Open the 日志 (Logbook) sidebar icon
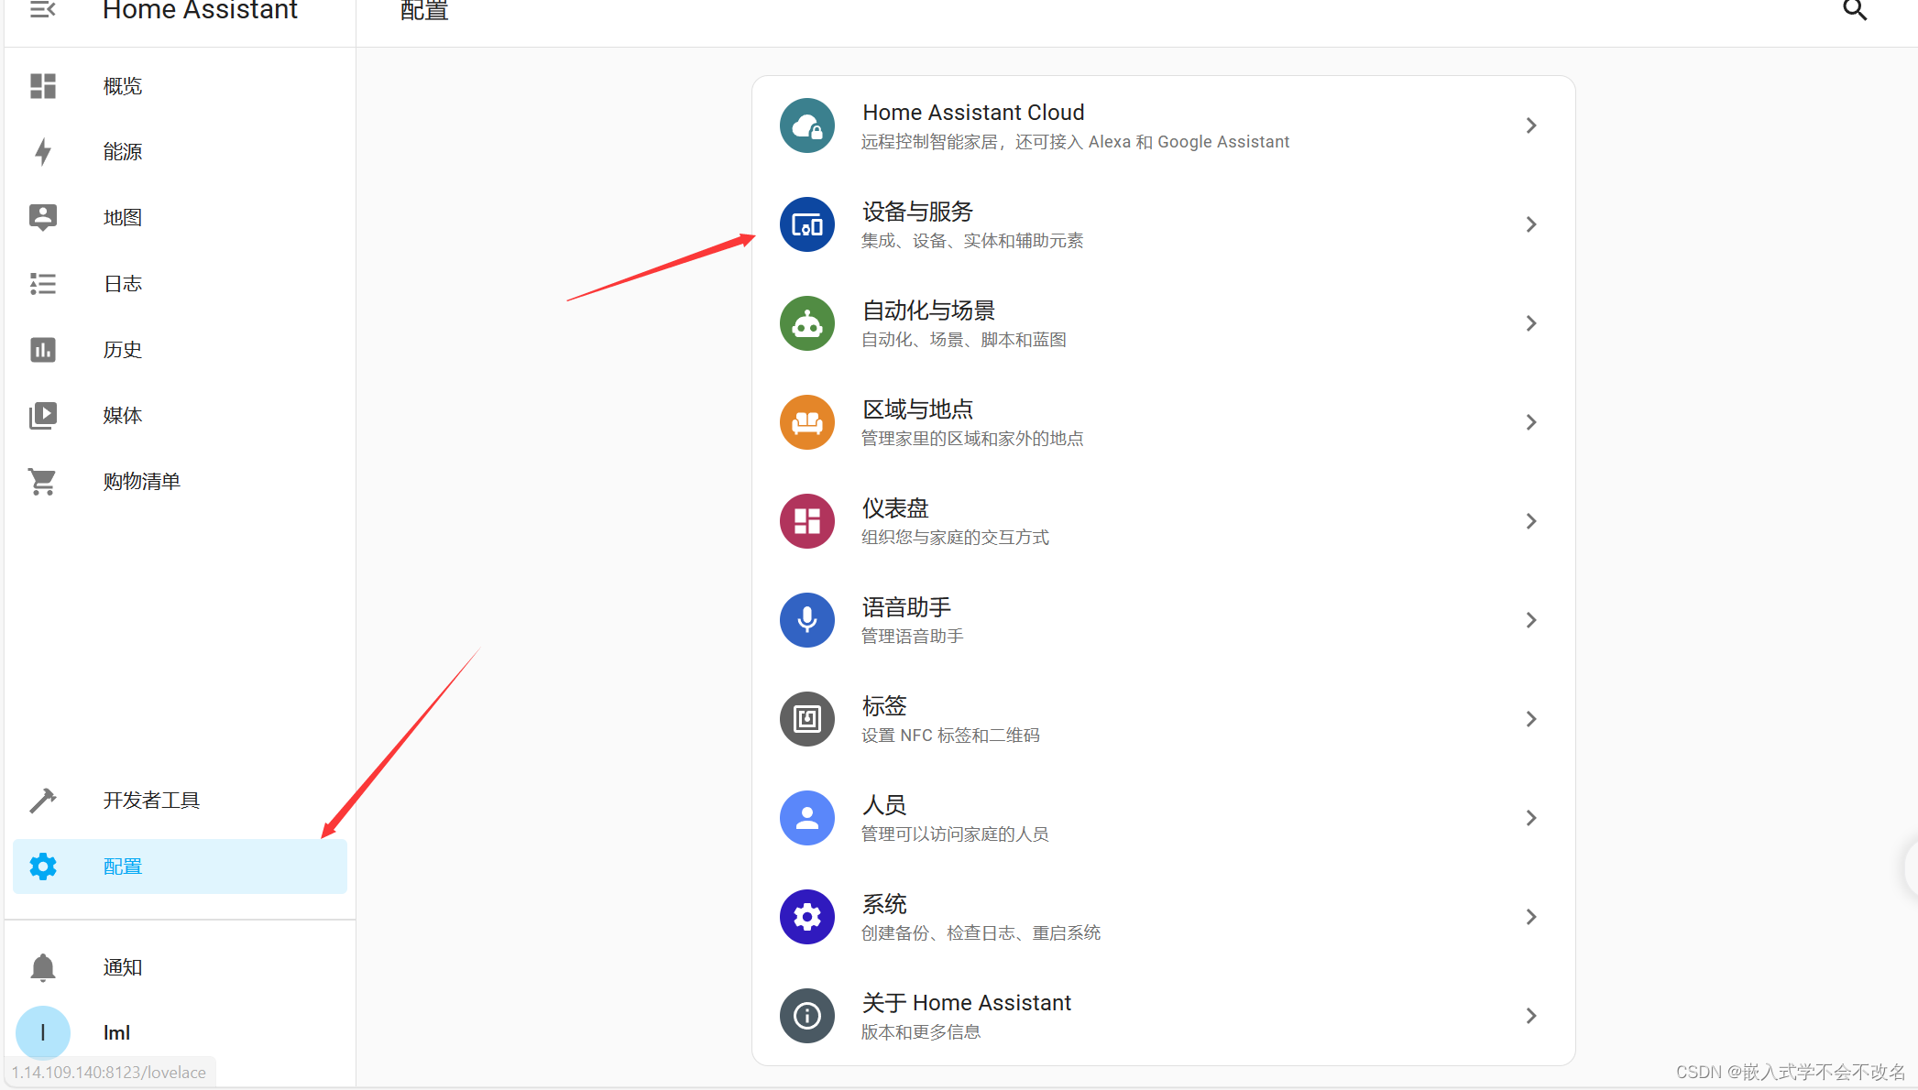 [42, 283]
